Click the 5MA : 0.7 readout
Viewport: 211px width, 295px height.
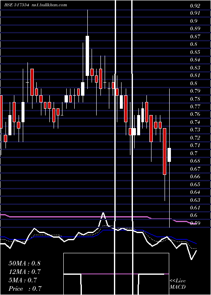pos(23,280)
